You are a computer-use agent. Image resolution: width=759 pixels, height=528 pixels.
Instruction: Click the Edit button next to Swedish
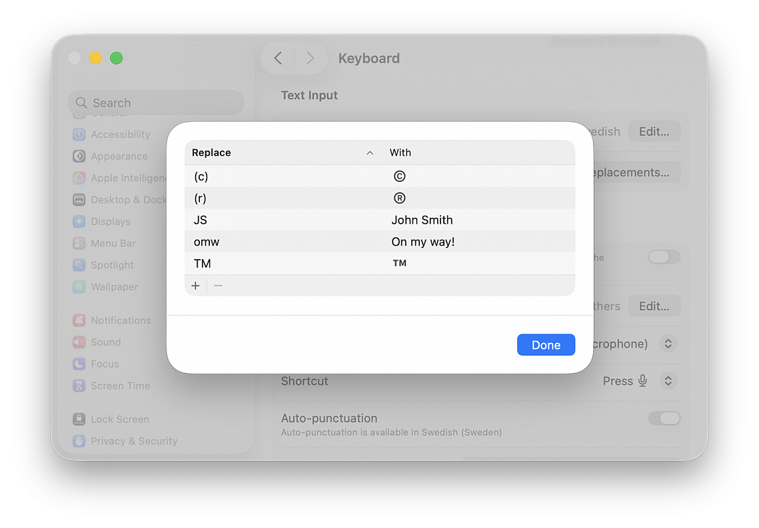pyautogui.click(x=654, y=131)
